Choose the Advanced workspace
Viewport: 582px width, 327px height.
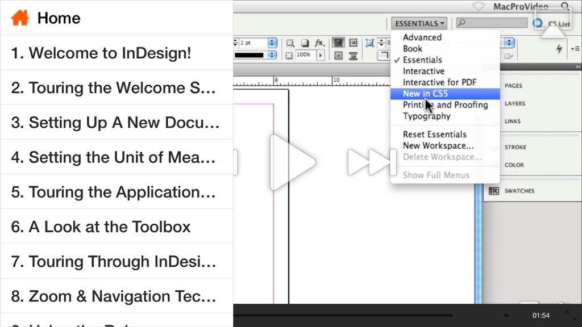(x=445, y=37)
